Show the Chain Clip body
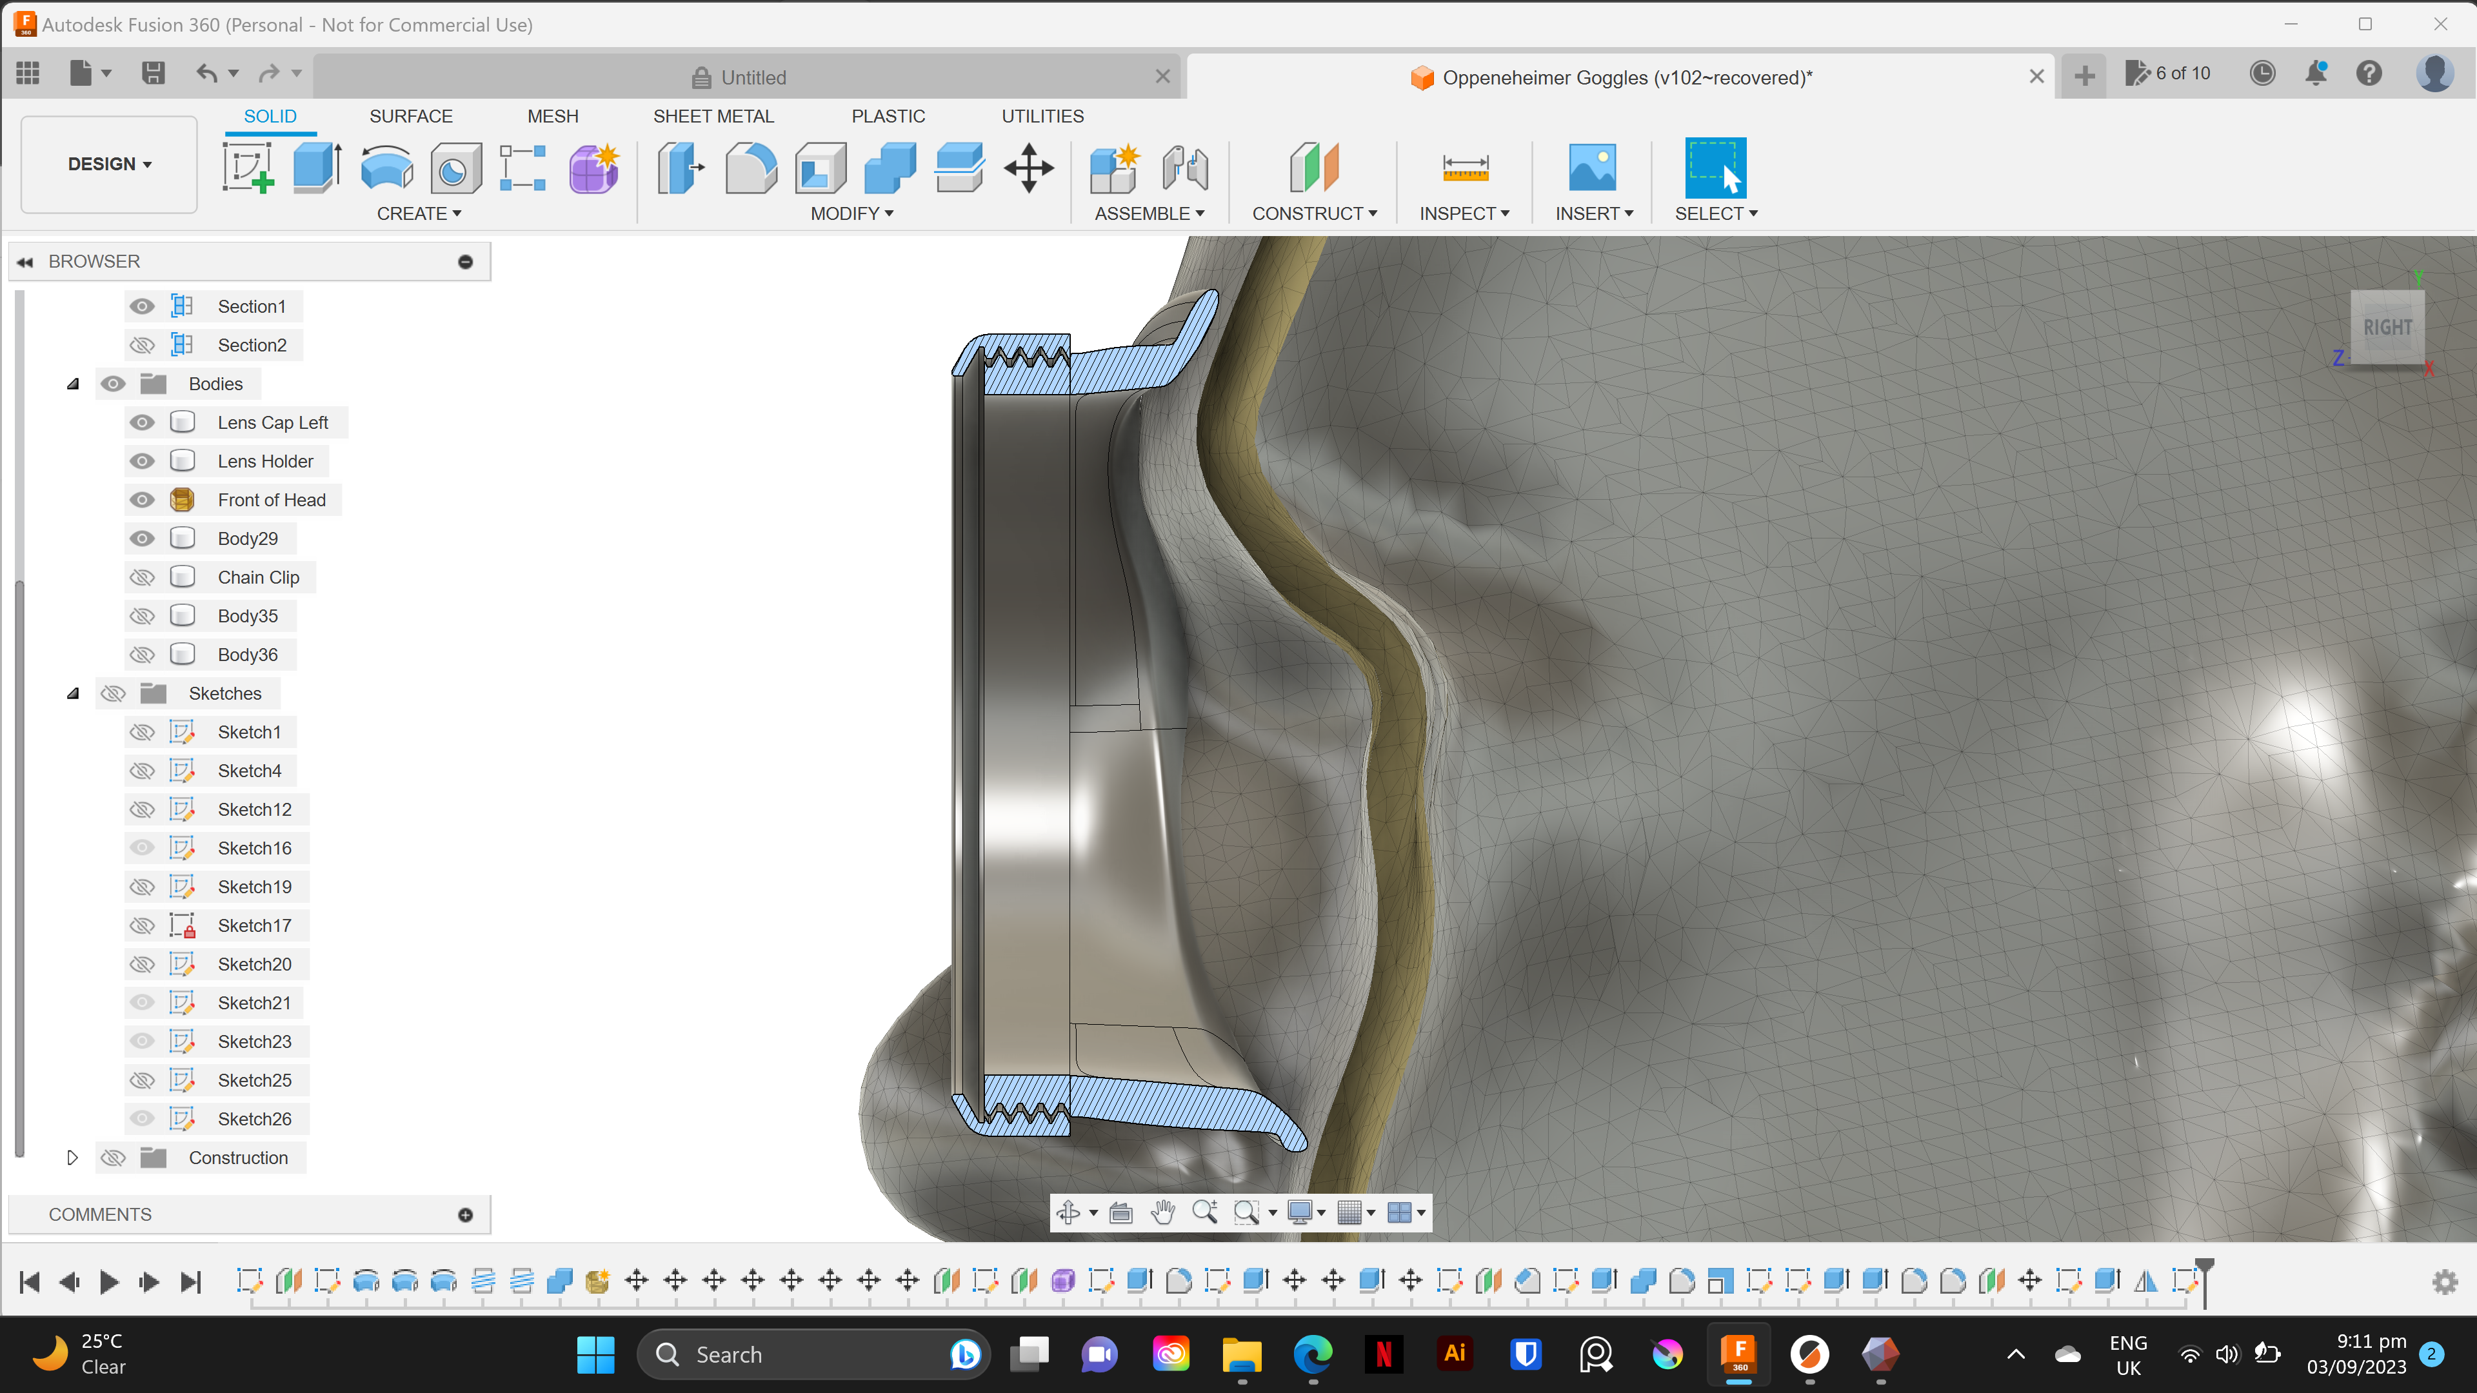2477x1393 pixels. 141,577
